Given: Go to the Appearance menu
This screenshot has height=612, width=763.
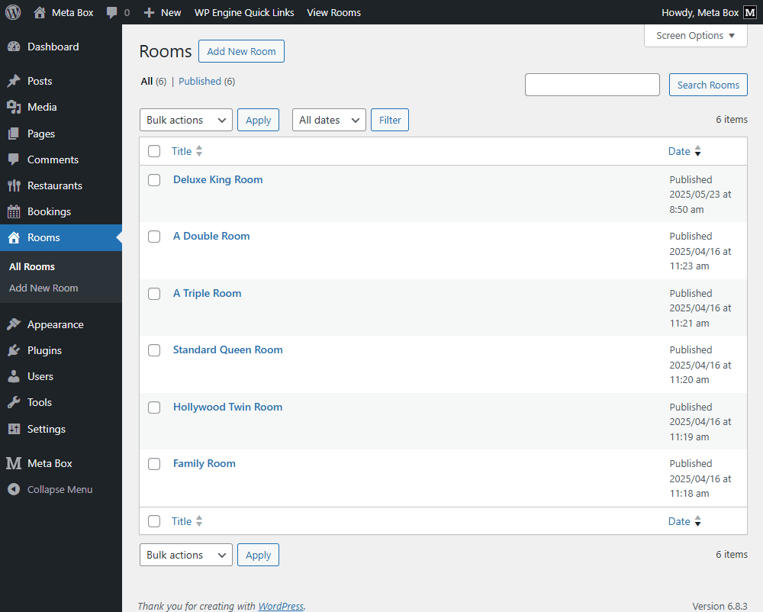Looking at the screenshot, I should tap(55, 324).
